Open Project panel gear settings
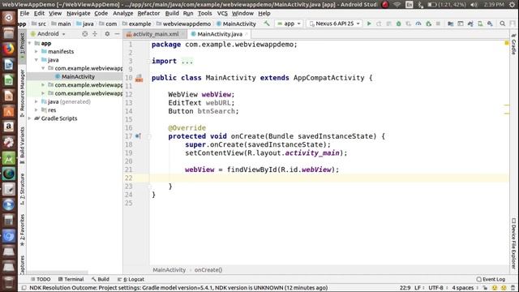The height and width of the screenshot is (292, 519). pyautogui.click(x=107, y=34)
